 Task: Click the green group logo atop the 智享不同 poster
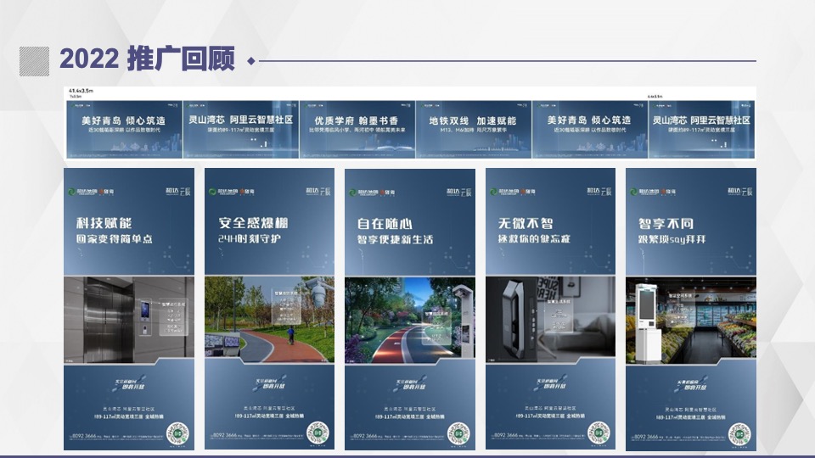click(633, 192)
